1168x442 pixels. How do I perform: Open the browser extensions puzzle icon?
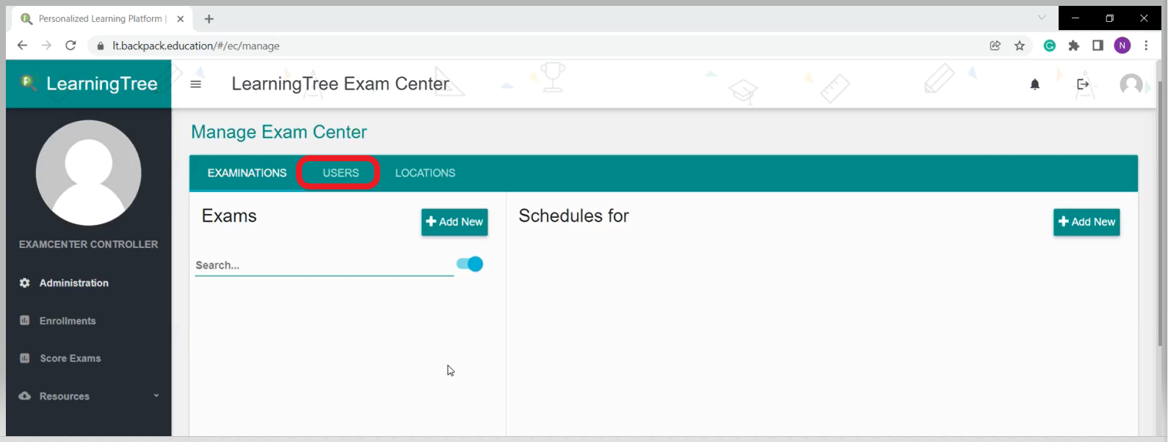tap(1074, 45)
